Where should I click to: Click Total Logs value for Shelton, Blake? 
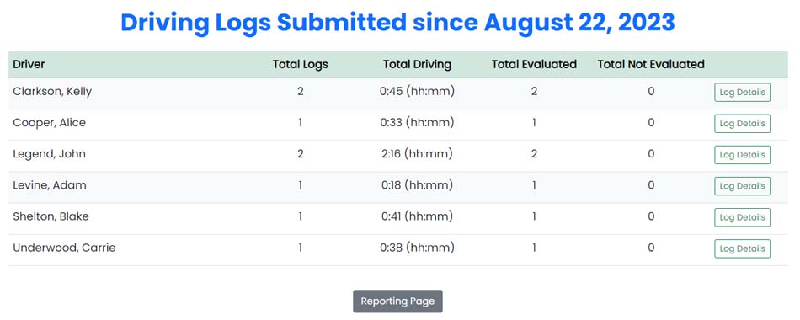click(300, 216)
